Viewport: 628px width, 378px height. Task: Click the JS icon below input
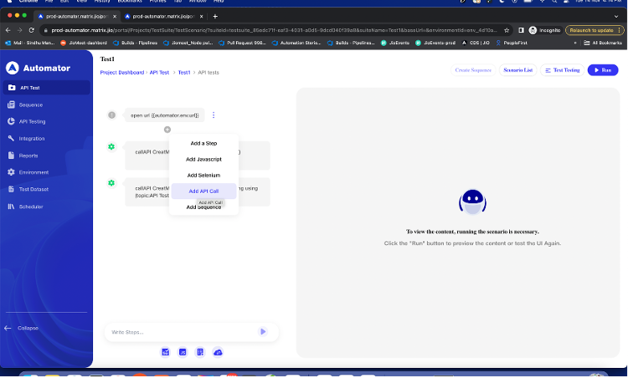(x=183, y=353)
